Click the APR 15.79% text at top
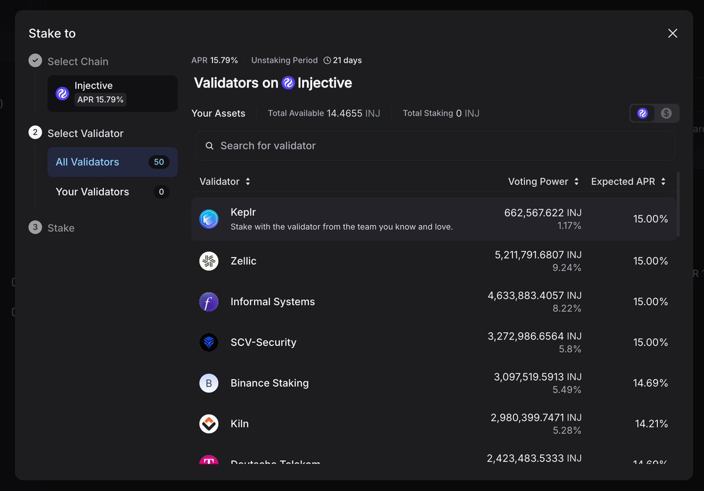 (215, 60)
